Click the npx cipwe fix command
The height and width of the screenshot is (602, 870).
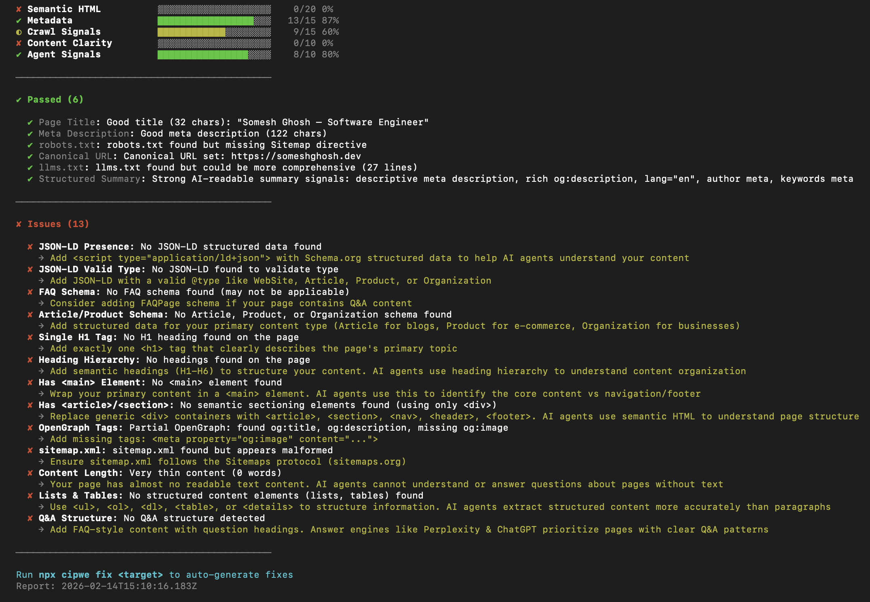pos(101,574)
